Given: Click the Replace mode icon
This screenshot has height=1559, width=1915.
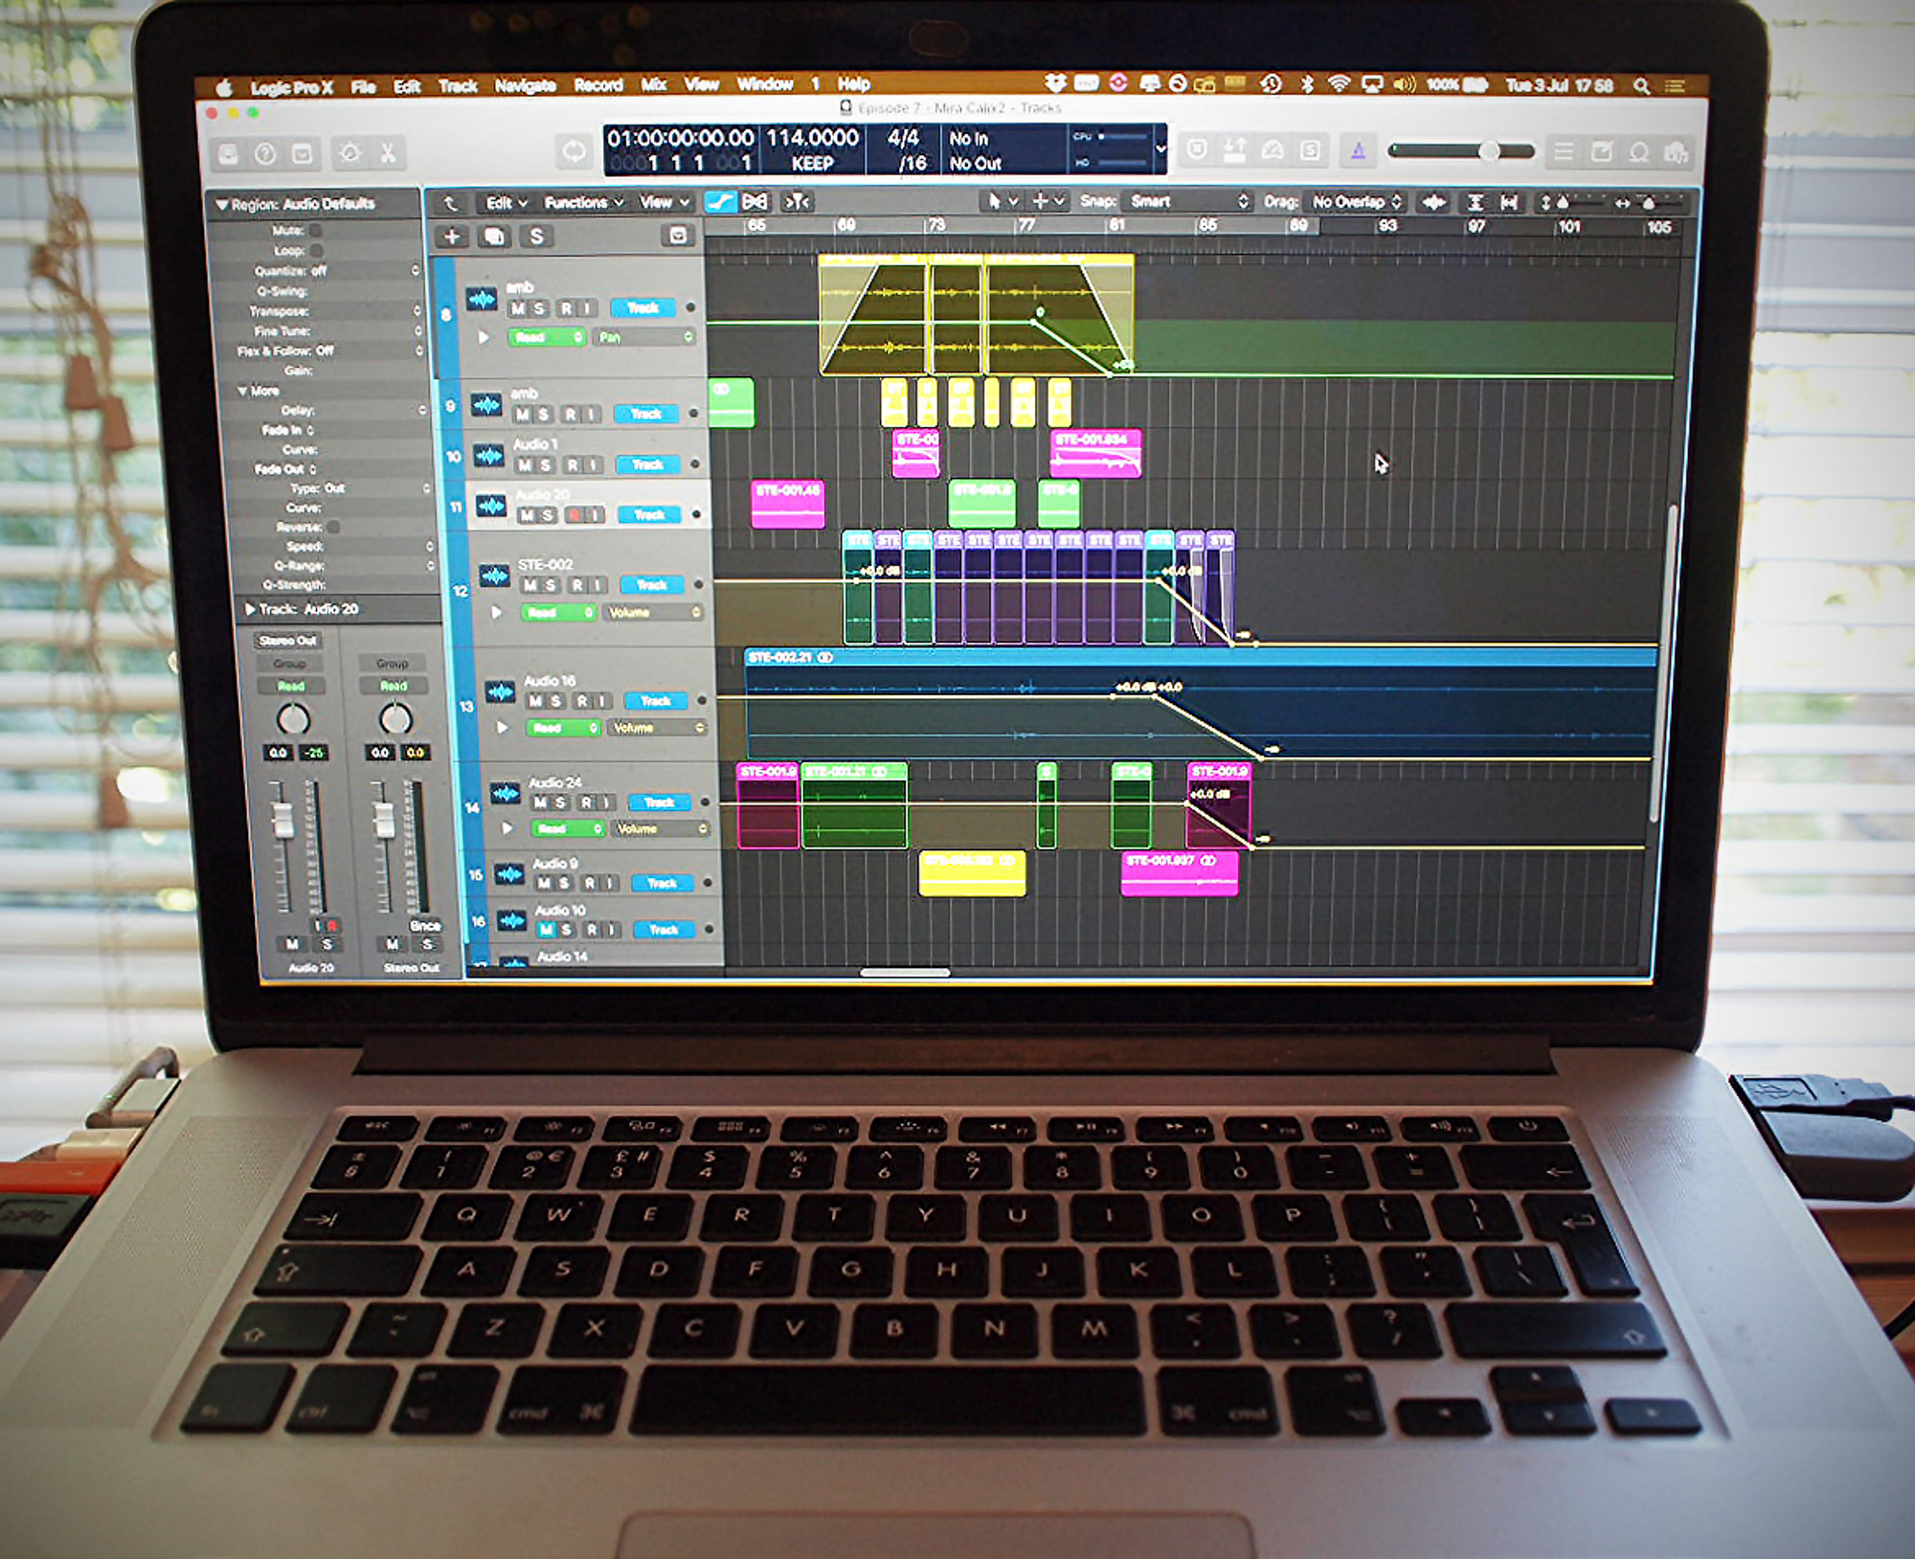Looking at the screenshot, I should tap(1197, 150).
